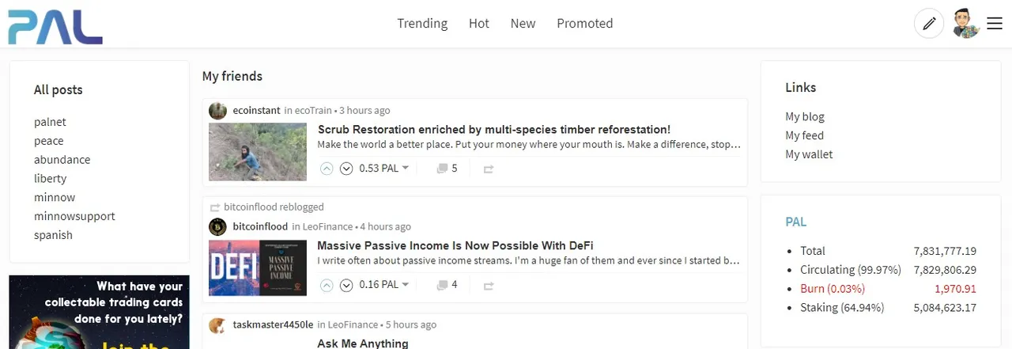This screenshot has height=349, width=1012.
Task: Open the taskmaster4450le author link
Action: [x=274, y=325]
